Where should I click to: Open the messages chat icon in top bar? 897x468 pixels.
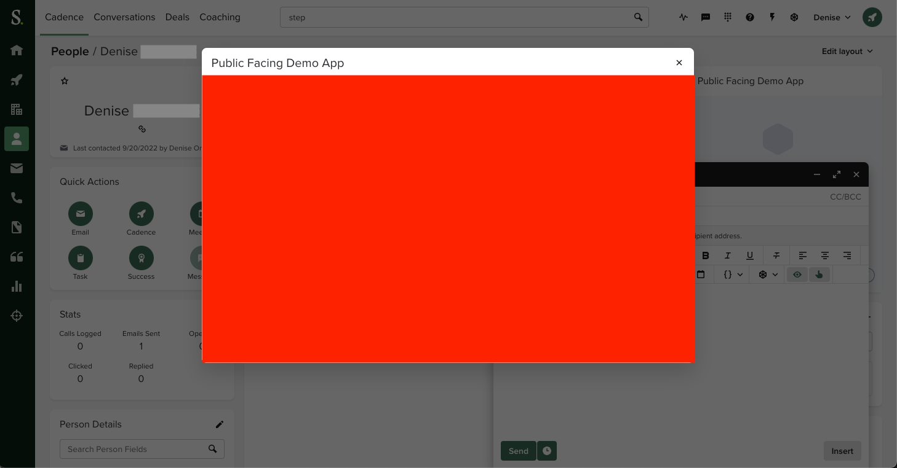click(x=706, y=17)
